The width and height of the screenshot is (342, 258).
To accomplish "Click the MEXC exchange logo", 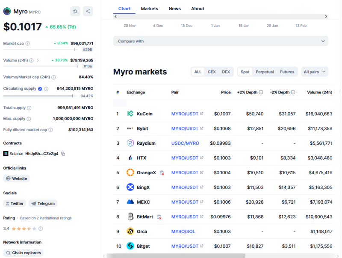I will coord(130,202).
